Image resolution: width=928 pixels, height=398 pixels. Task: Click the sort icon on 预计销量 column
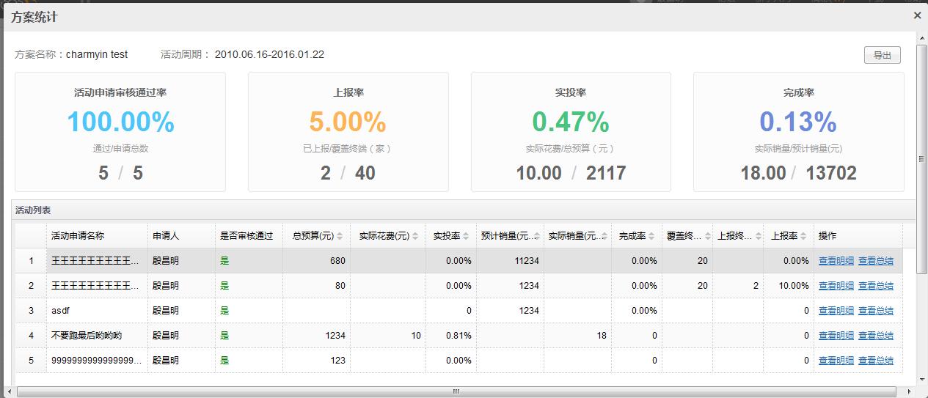[538, 236]
